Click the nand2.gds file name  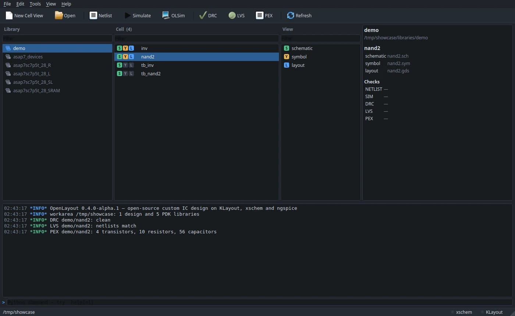(398, 71)
